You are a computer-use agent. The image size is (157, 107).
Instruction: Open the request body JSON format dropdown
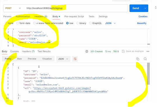[110, 23]
